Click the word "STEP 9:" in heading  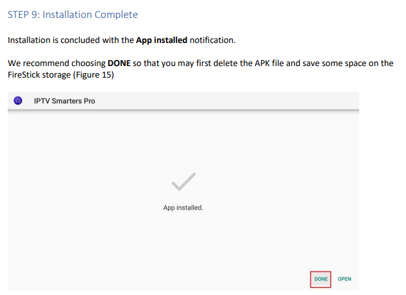(24, 15)
